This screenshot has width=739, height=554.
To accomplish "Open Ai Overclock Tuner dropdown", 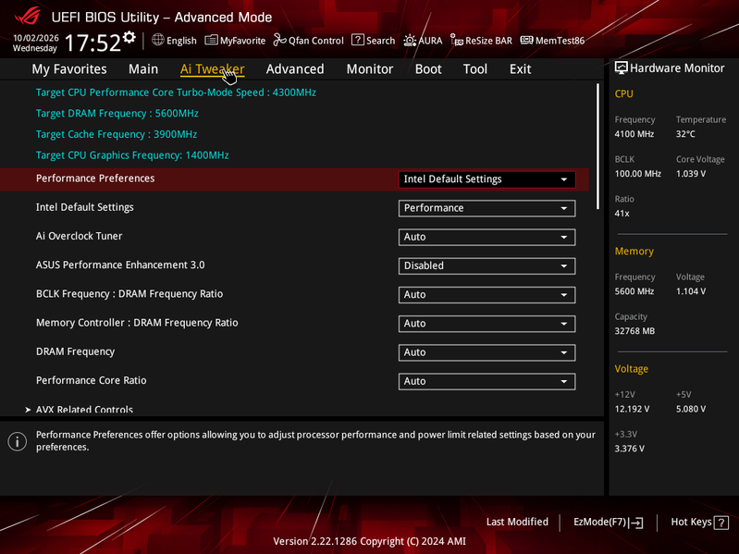I will pyautogui.click(x=487, y=237).
